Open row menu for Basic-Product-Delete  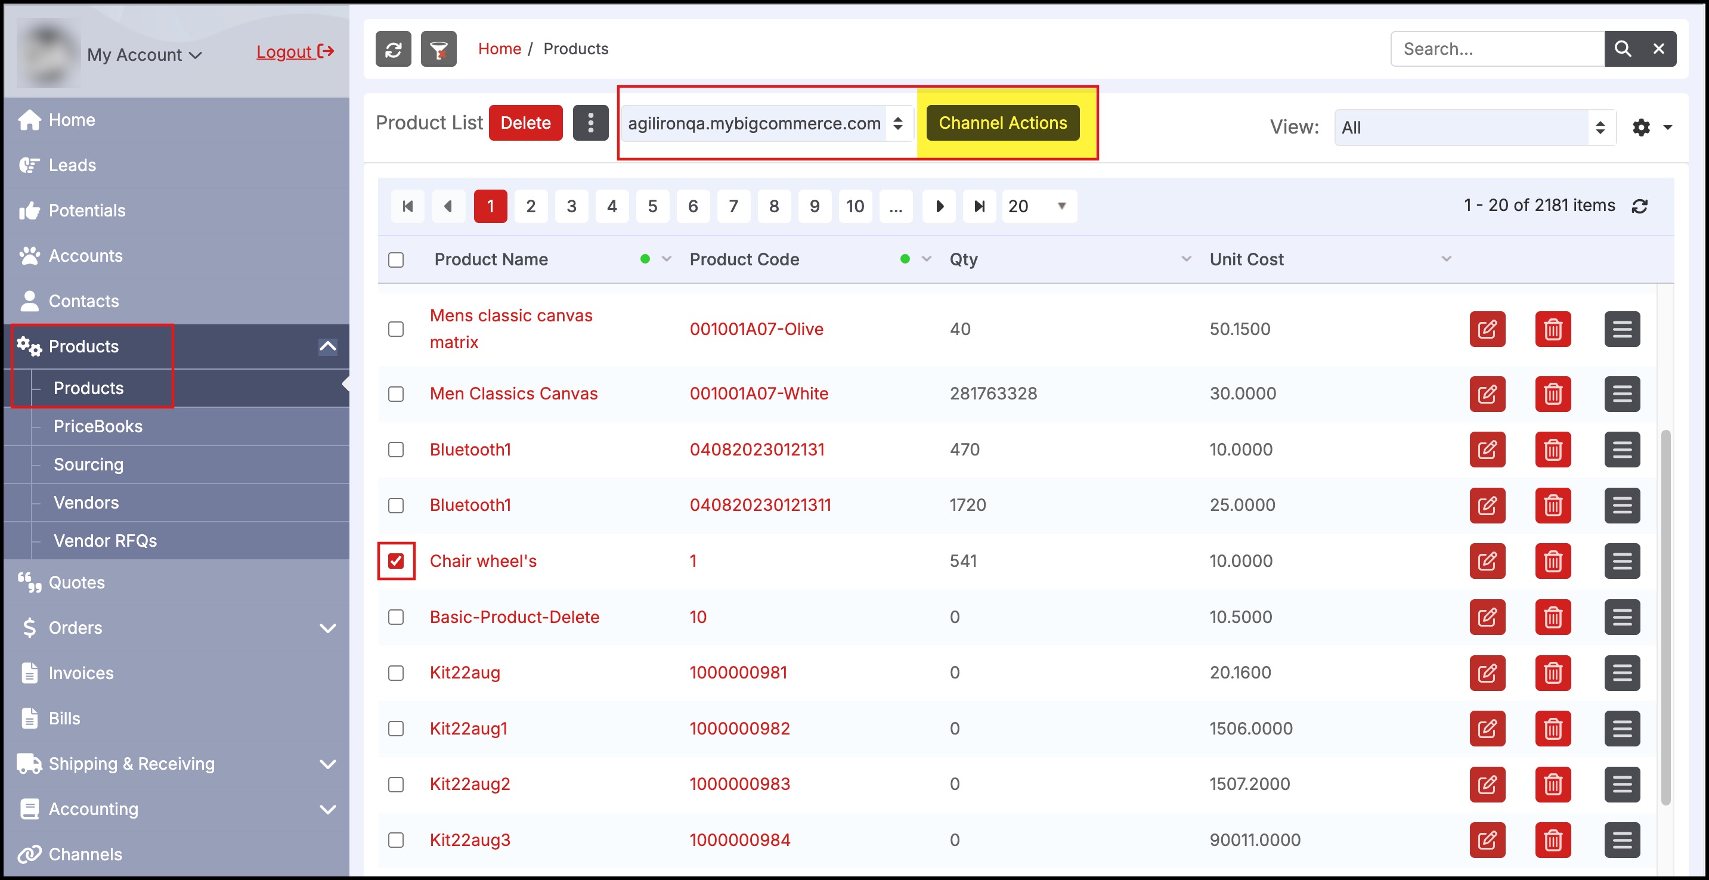pos(1622,618)
